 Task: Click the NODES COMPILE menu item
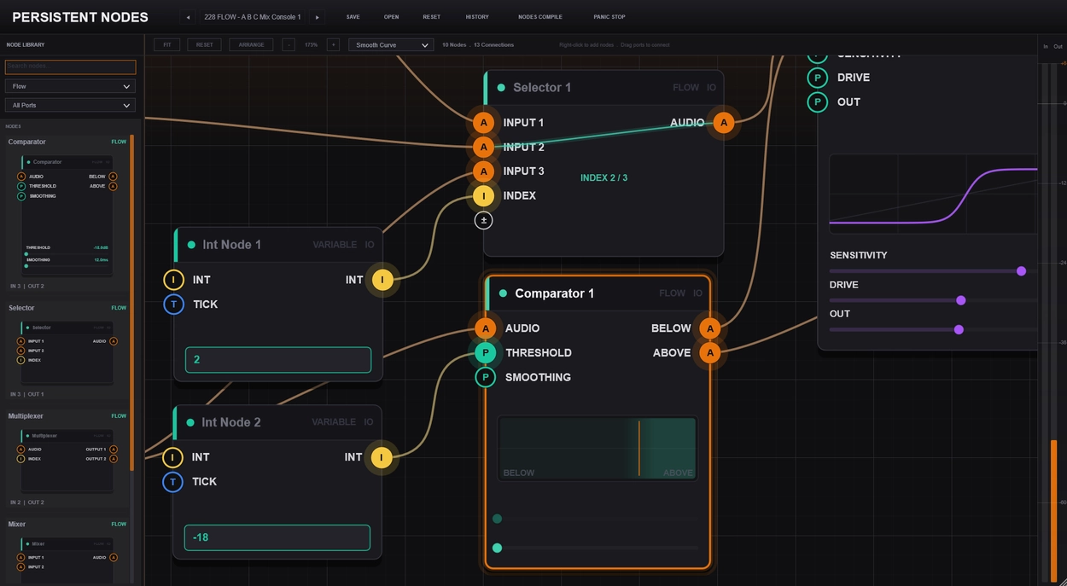click(x=540, y=17)
